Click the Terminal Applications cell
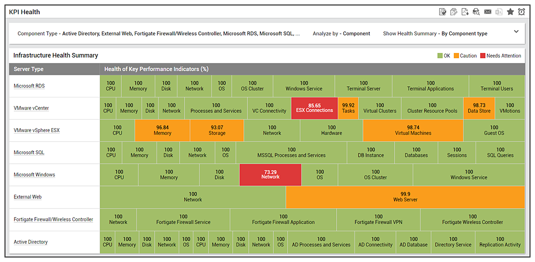Screen dimensions: 535x262 coord(430,86)
